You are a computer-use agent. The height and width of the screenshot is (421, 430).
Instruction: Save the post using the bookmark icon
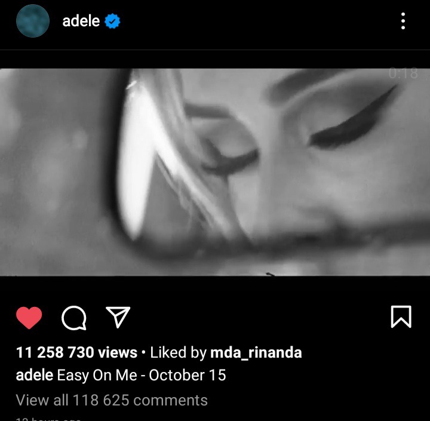tap(401, 316)
